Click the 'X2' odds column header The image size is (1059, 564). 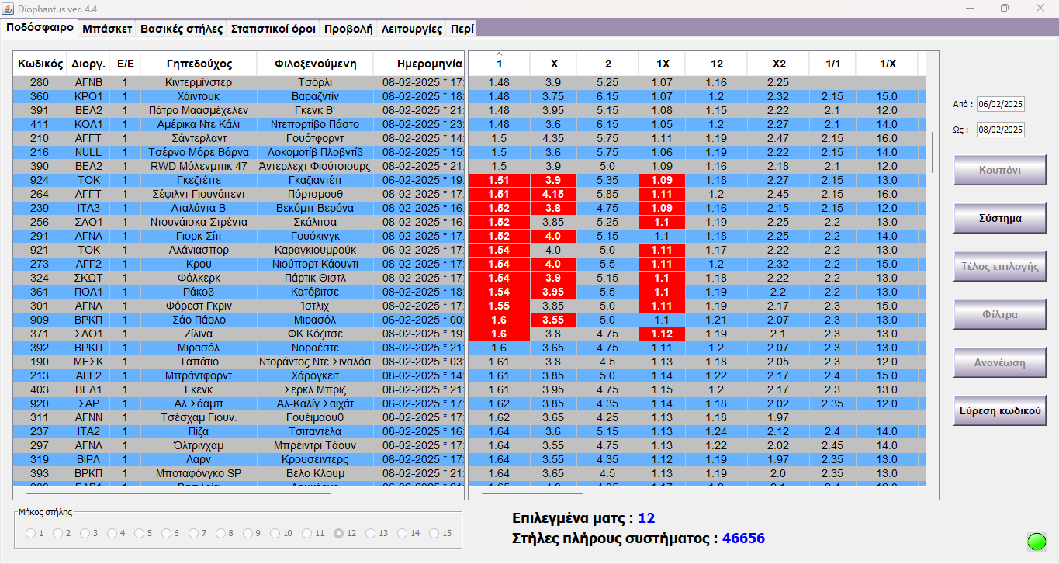778,64
